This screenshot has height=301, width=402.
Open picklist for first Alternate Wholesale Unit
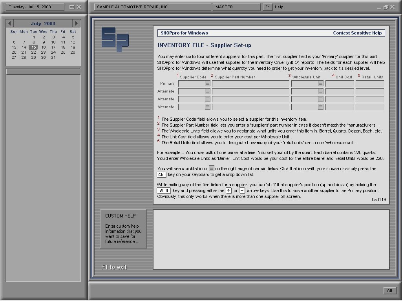point(320,91)
